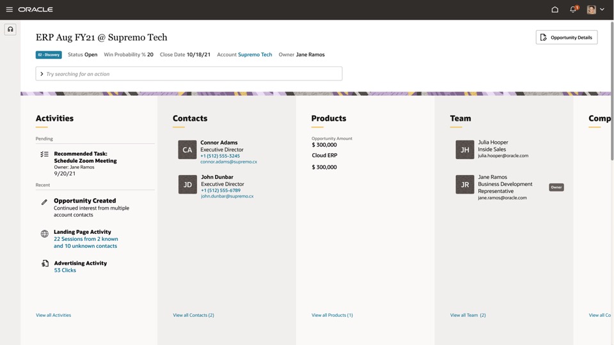Image resolution: width=614 pixels, height=345 pixels.
Task: Click View all Activities
Action: coord(54,315)
